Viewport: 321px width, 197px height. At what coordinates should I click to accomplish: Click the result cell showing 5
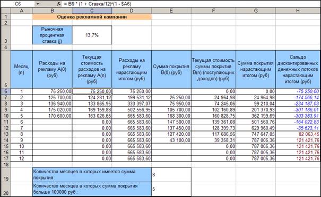coord(171,189)
